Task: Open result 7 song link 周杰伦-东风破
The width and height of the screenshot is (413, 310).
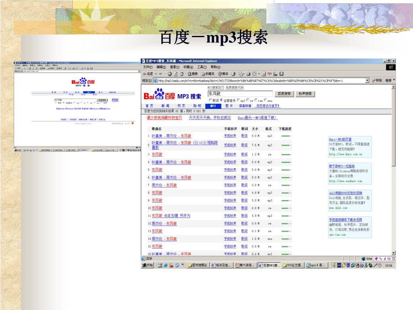Action: point(165,185)
